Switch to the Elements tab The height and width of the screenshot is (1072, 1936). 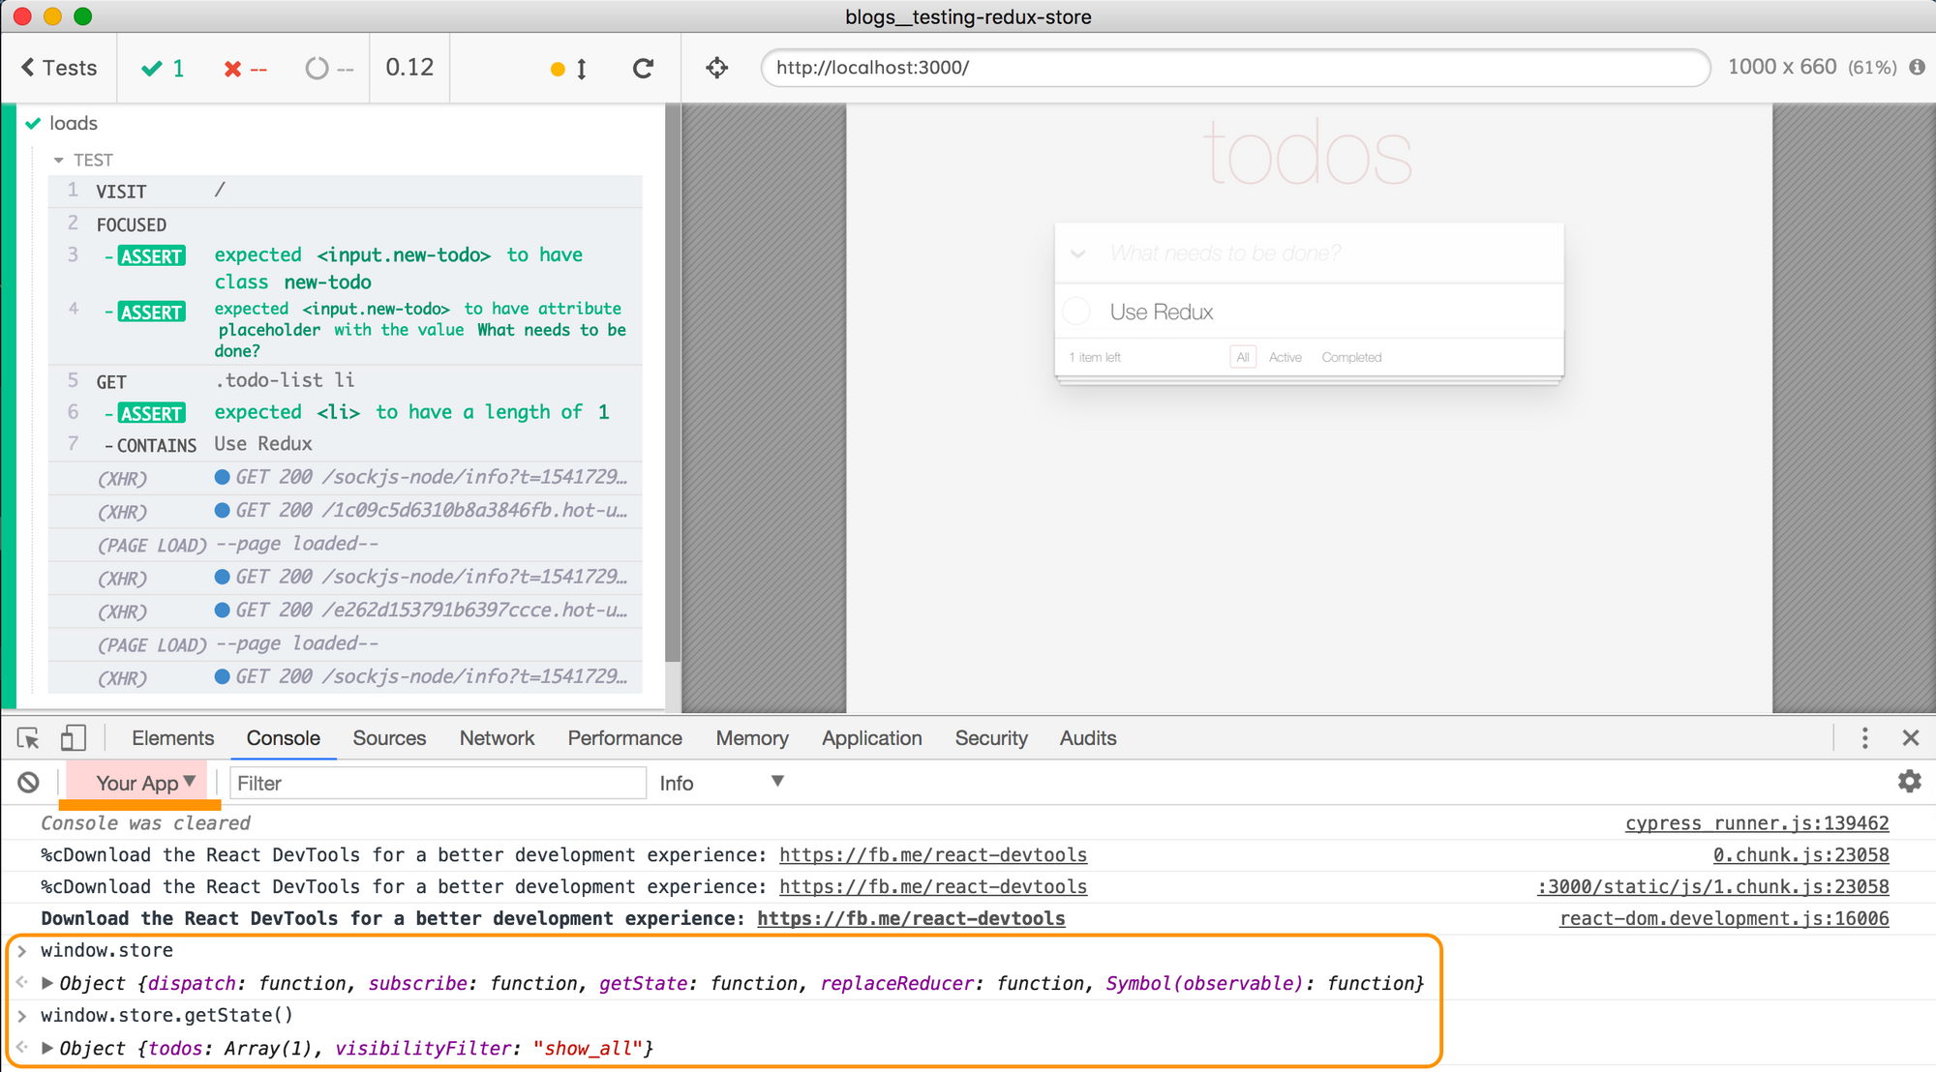coord(172,738)
